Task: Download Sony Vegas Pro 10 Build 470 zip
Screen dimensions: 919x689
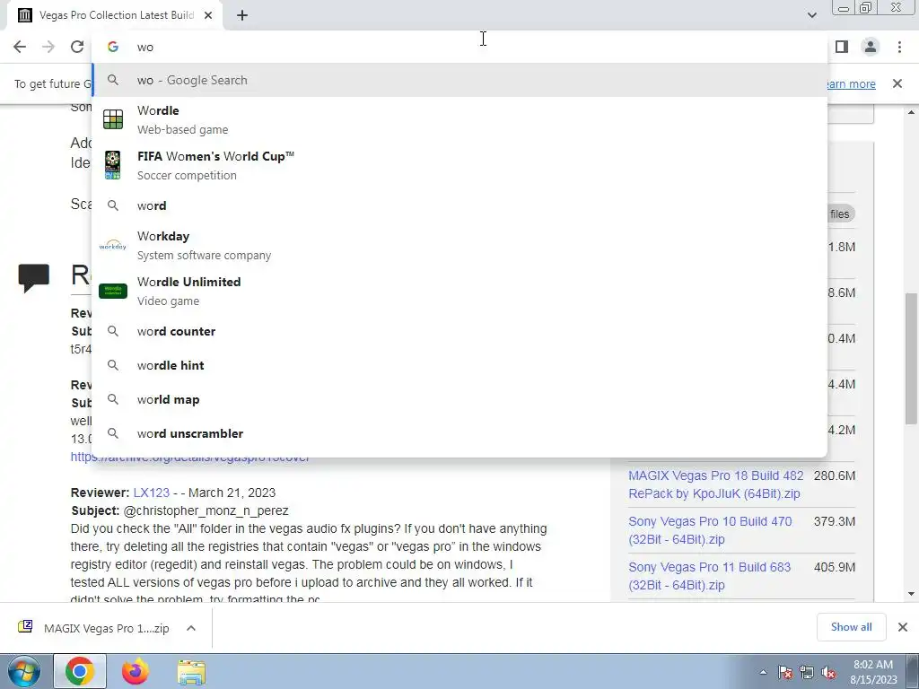Action: pos(710,530)
